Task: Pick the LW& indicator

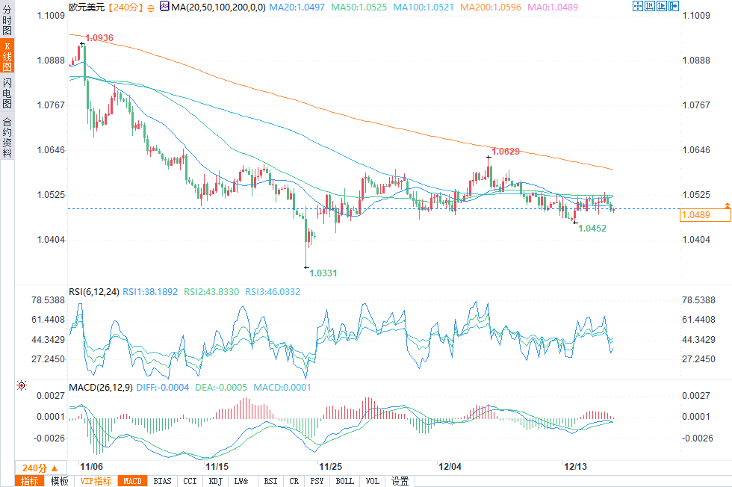Action: tap(241, 481)
